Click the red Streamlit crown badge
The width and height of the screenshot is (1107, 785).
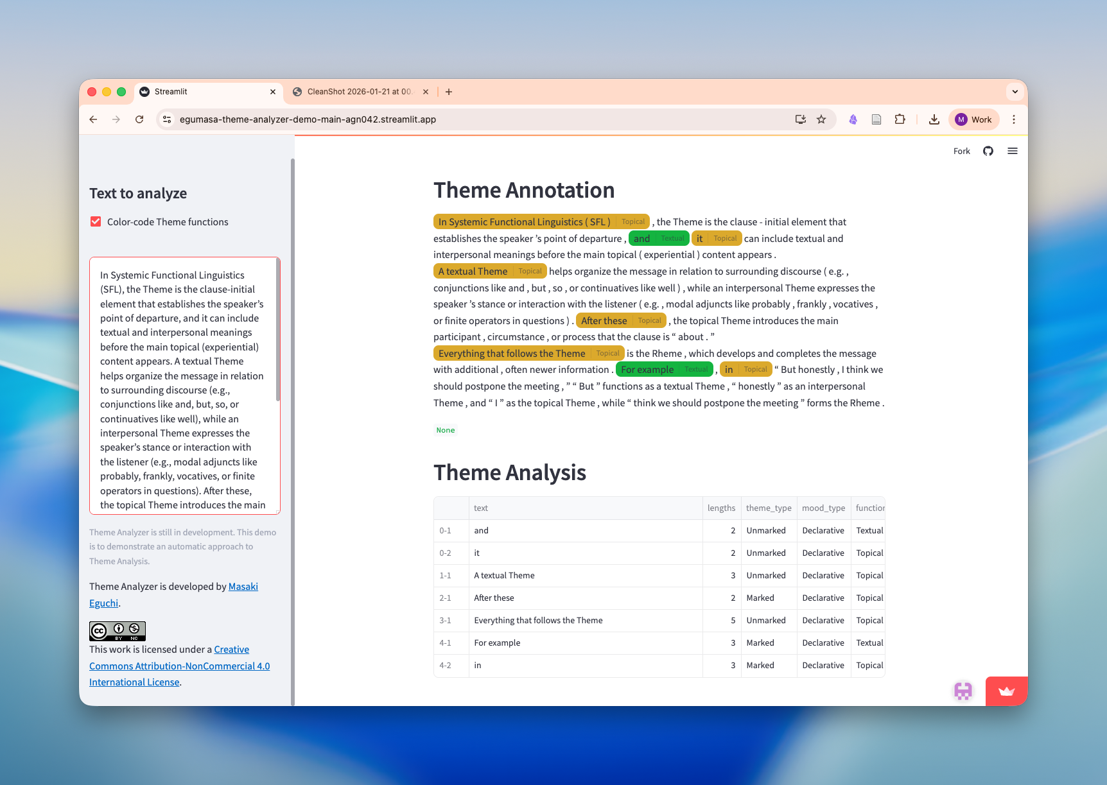1006,691
